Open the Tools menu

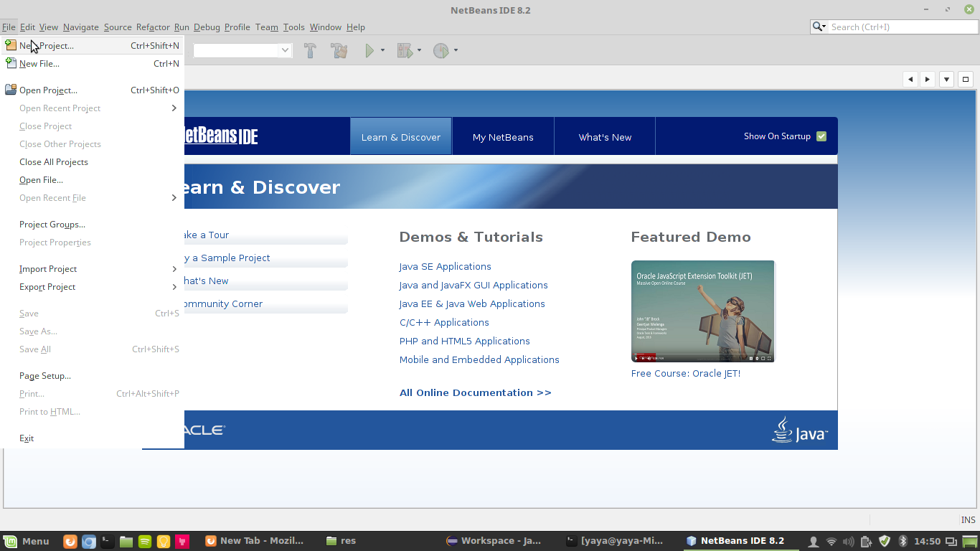(293, 27)
